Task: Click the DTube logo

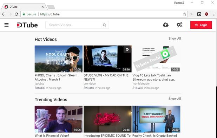Action: [27, 25]
